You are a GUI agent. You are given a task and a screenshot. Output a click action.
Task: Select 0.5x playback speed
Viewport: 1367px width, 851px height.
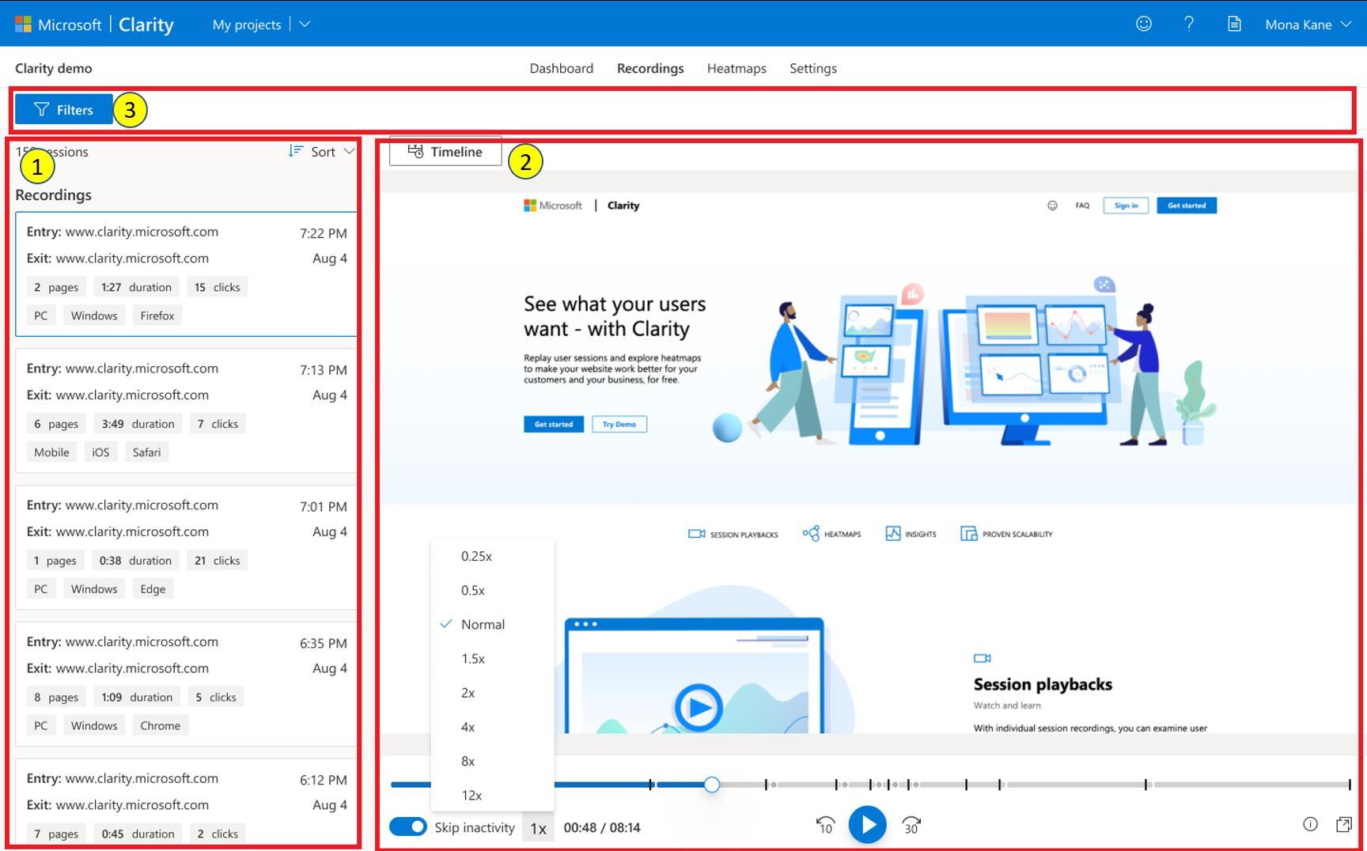coord(492,590)
